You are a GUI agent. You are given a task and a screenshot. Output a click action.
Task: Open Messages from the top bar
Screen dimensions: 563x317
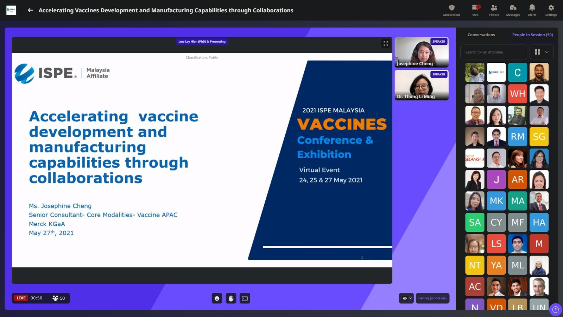pyautogui.click(x=513, y=10)
